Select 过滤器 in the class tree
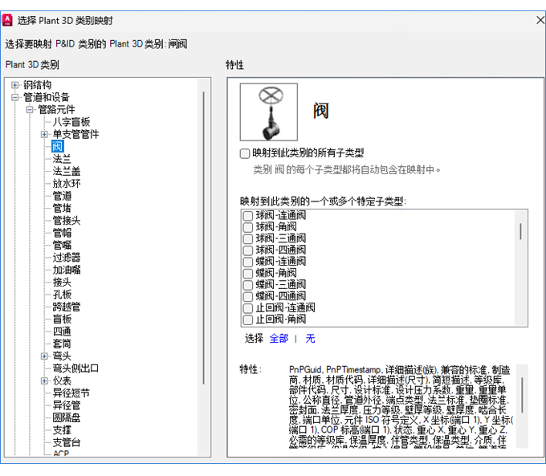This screenshot has width=546, height=476. tap(67, 258)
